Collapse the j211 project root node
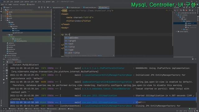 [4, 10]
